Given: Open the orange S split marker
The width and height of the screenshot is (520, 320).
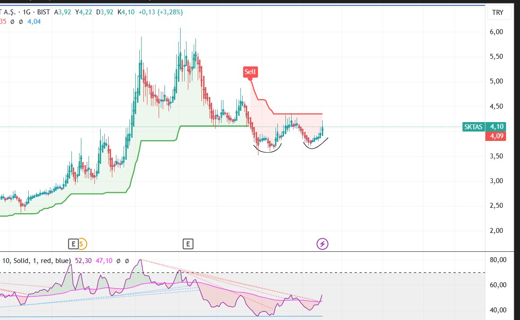Looking at the screenshot, I should [82, 244].
